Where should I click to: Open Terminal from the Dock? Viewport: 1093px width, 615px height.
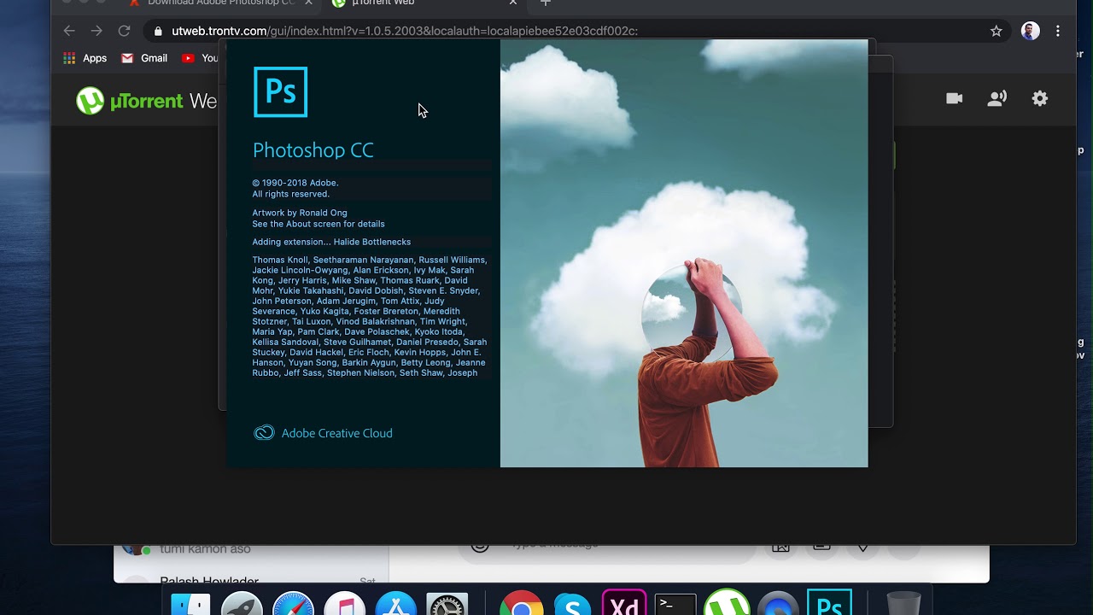[x=675, y=604]
